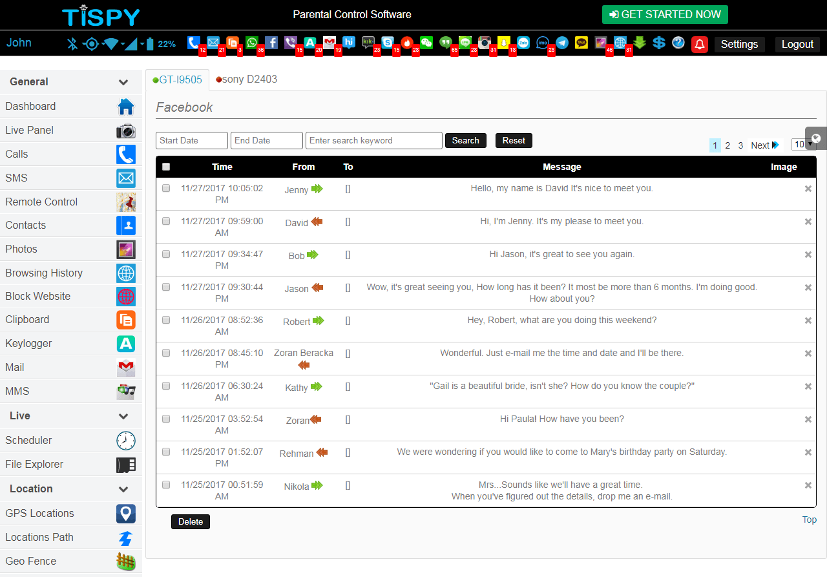
Task: Collapse the Live sidebar section
Action: pyautogui.click(x=123, y=416)
